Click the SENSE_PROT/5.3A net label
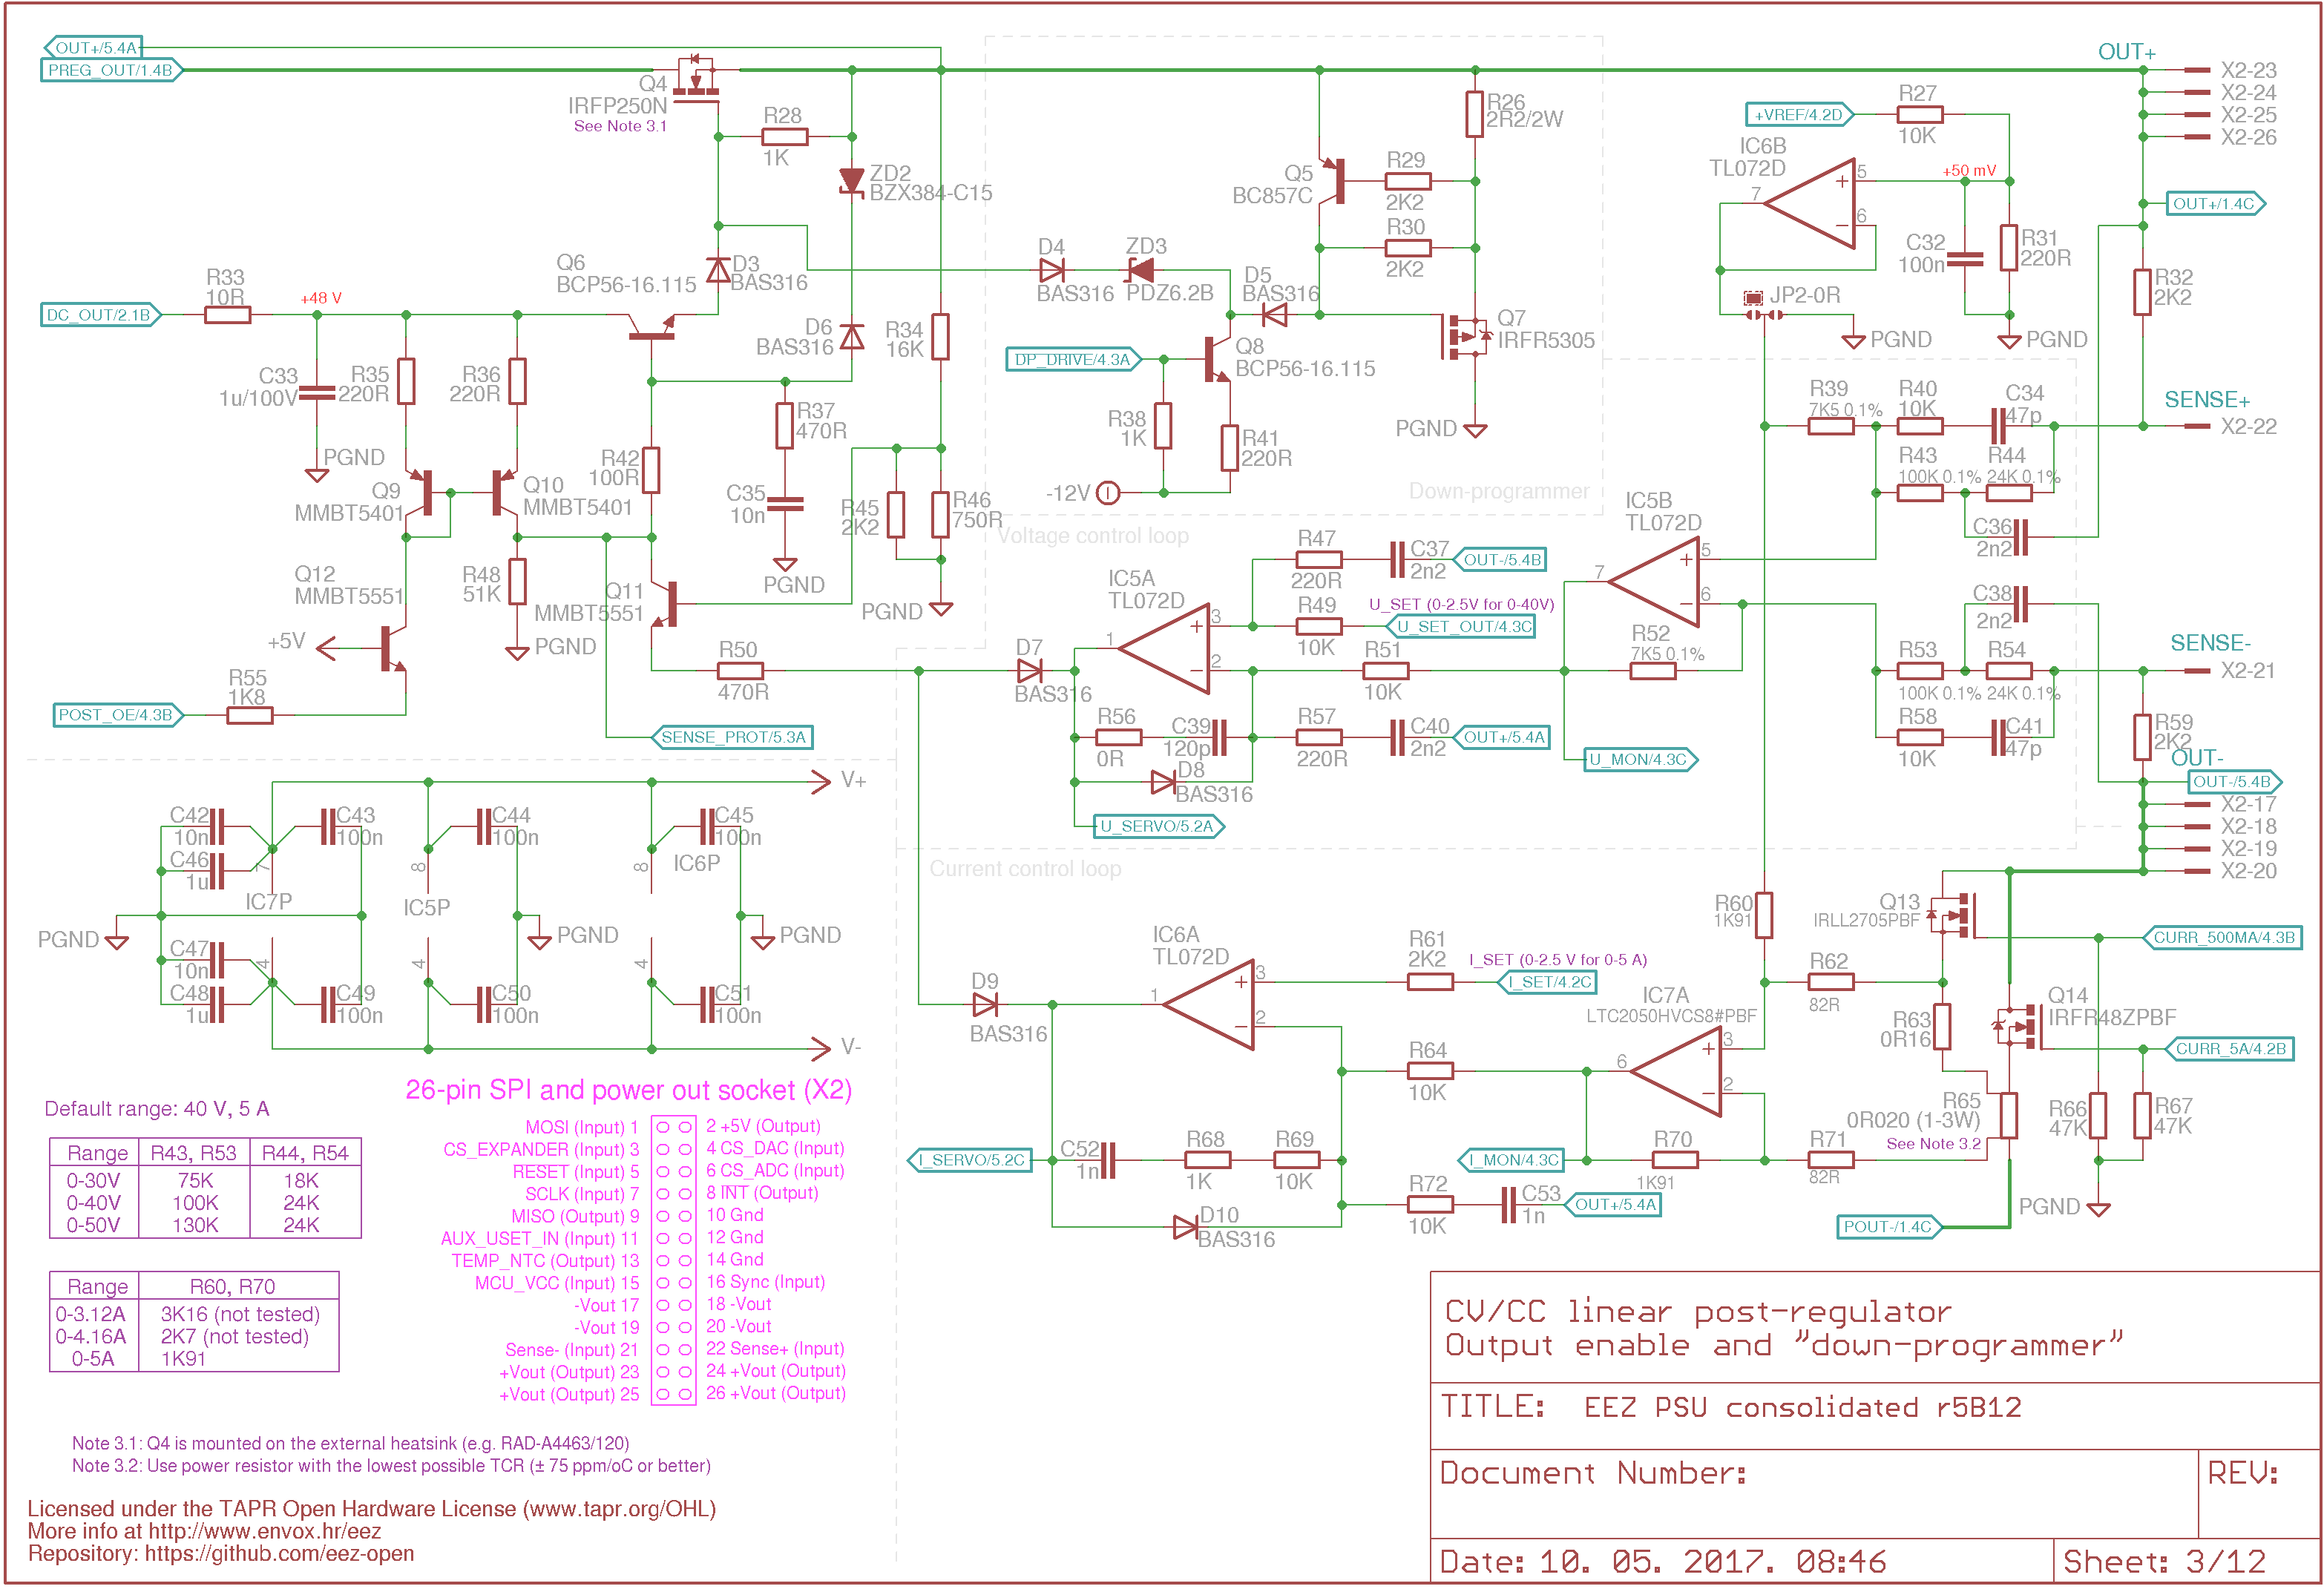The image size is (2324, 1589). pos(733,737)
